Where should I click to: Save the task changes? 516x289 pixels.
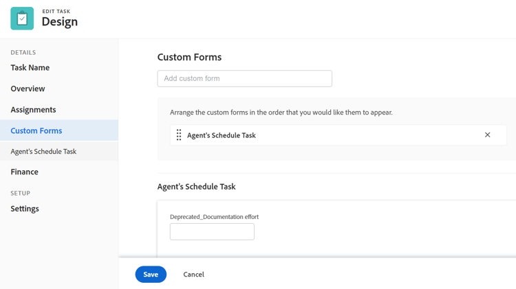click(151, 274)
